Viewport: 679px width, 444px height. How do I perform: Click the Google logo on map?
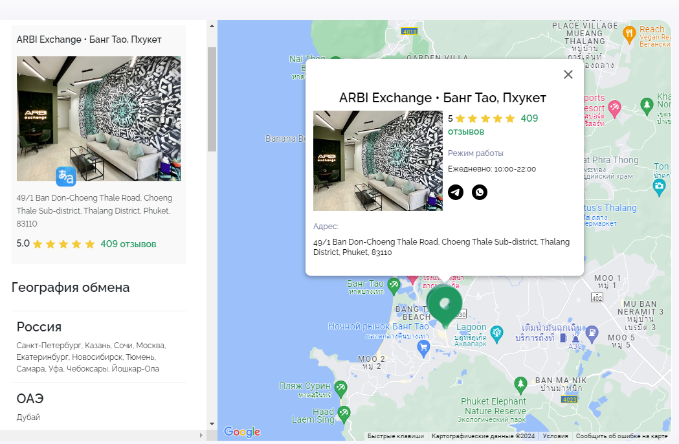coord(242,432)
